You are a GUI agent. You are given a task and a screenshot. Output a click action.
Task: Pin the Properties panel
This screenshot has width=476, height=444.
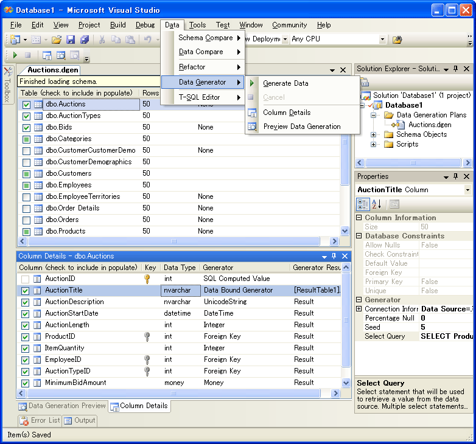coord(456,176)
